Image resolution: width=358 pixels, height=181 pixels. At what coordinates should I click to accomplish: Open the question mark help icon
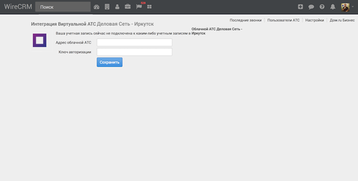322,7
